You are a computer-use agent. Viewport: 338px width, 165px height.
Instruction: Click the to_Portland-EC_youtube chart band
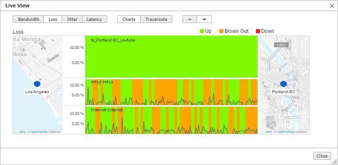171,56
